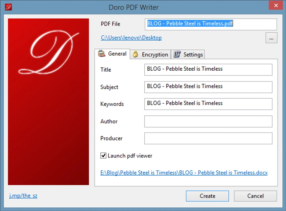Close the Doro PDF Writer window
The image size is (286, 211).
(276, 5)
